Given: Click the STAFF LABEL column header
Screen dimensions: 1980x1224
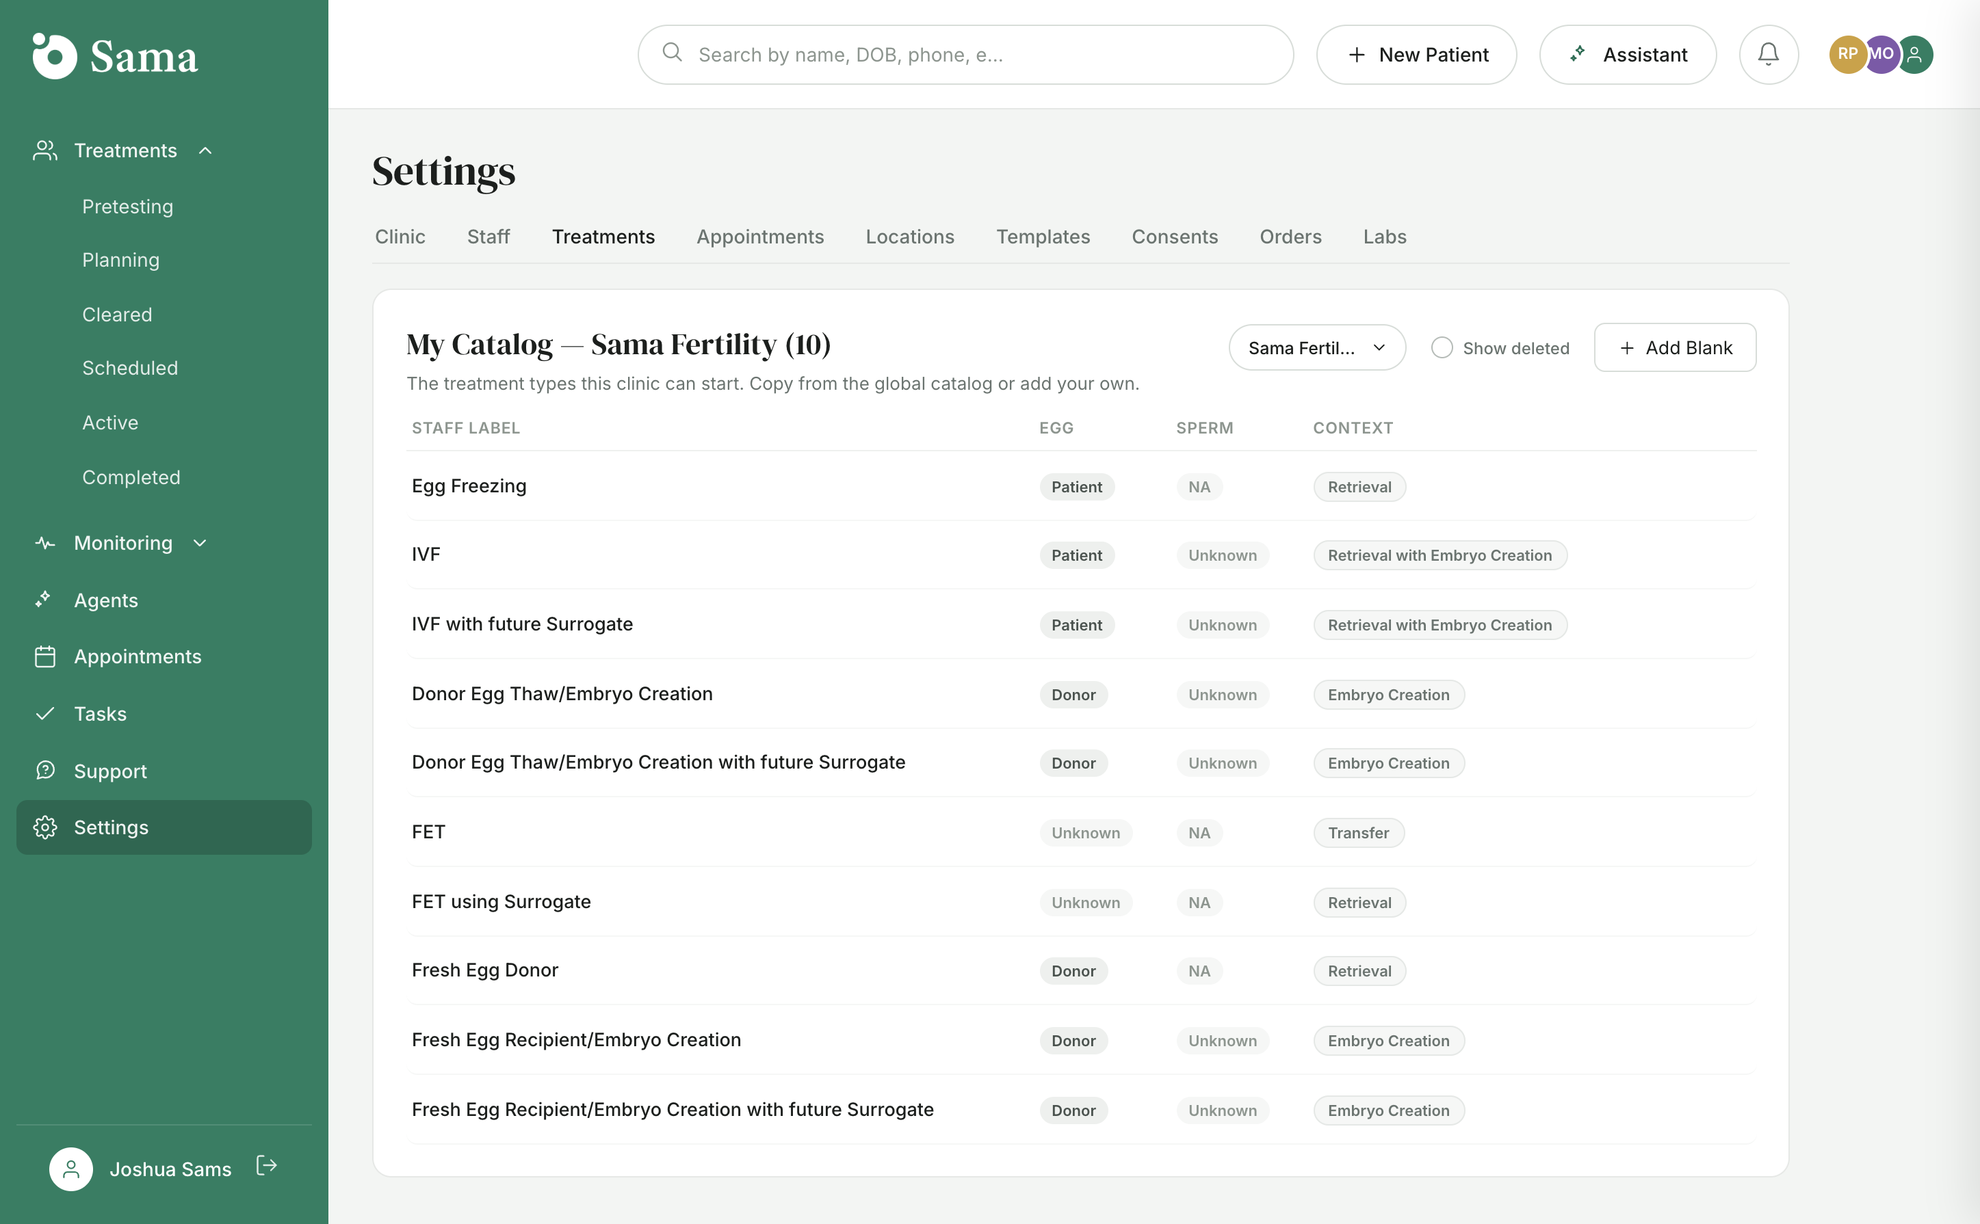Looking at the screenshot, I should pyautogui.click(x=466, y=427).
